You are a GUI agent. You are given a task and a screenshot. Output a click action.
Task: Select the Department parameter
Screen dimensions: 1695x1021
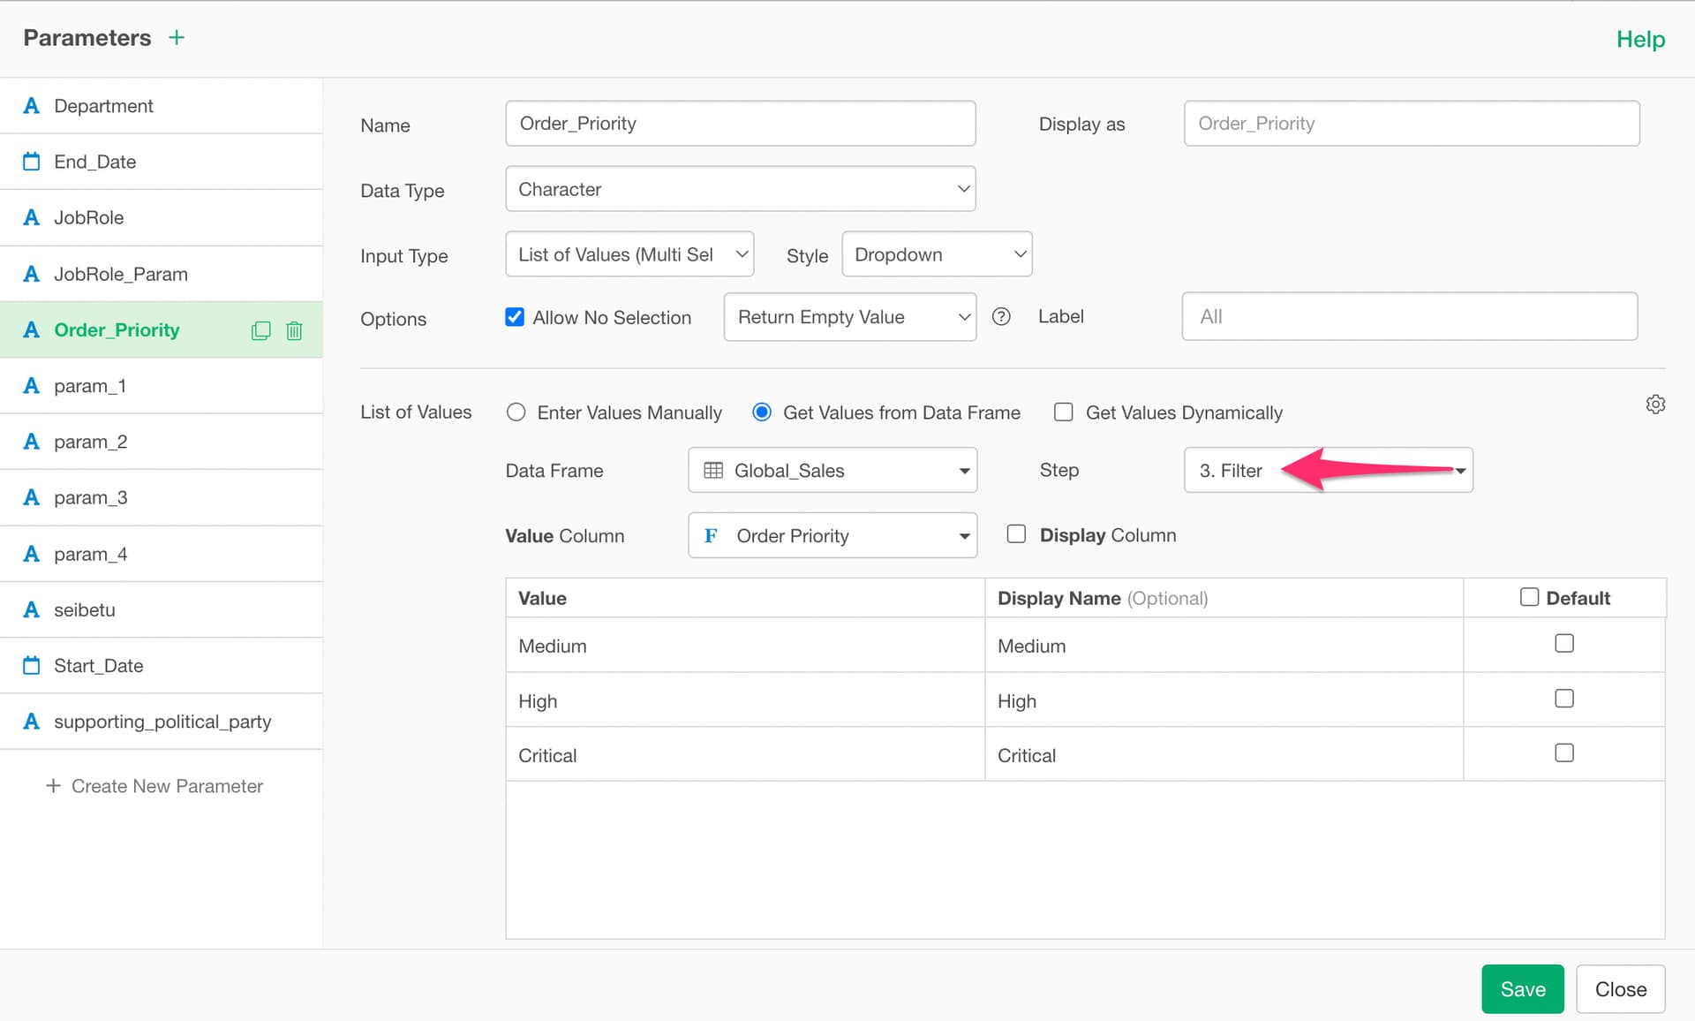click(x=162, y=106)
